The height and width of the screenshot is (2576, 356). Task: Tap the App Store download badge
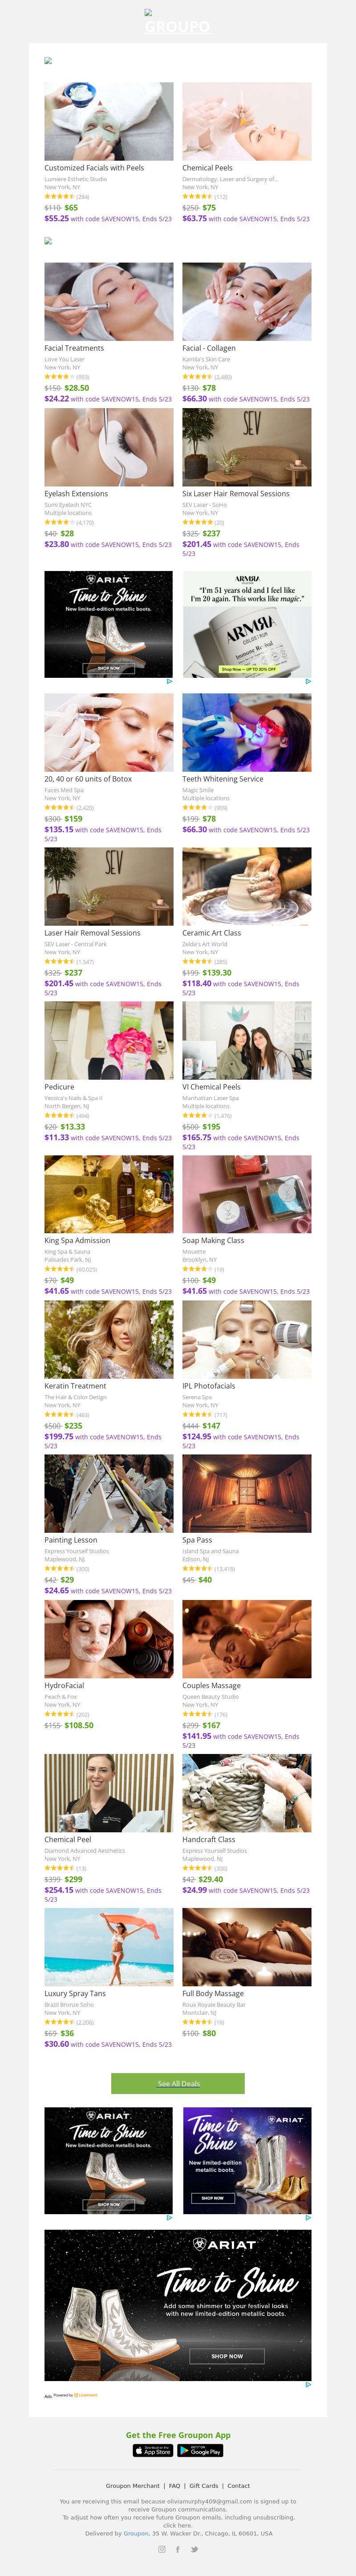(153, 2450)
